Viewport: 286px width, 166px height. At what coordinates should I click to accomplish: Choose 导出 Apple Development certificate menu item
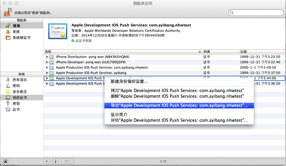pyautogui.click(x=179, y=105)
